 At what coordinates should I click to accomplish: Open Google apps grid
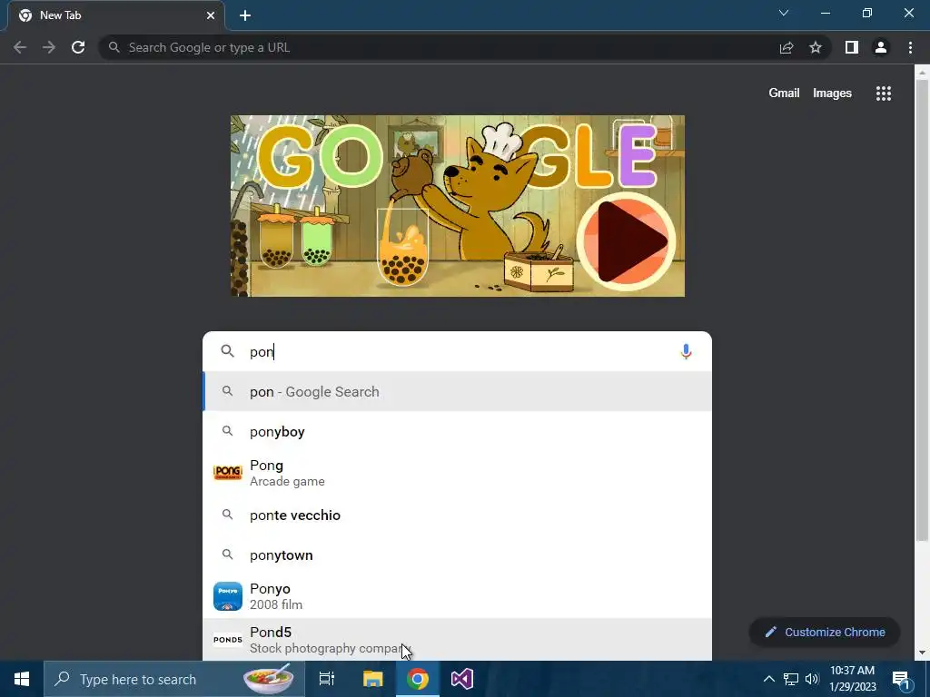click(x=884, y=93)
